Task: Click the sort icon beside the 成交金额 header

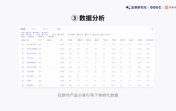Action: point(142,40)
